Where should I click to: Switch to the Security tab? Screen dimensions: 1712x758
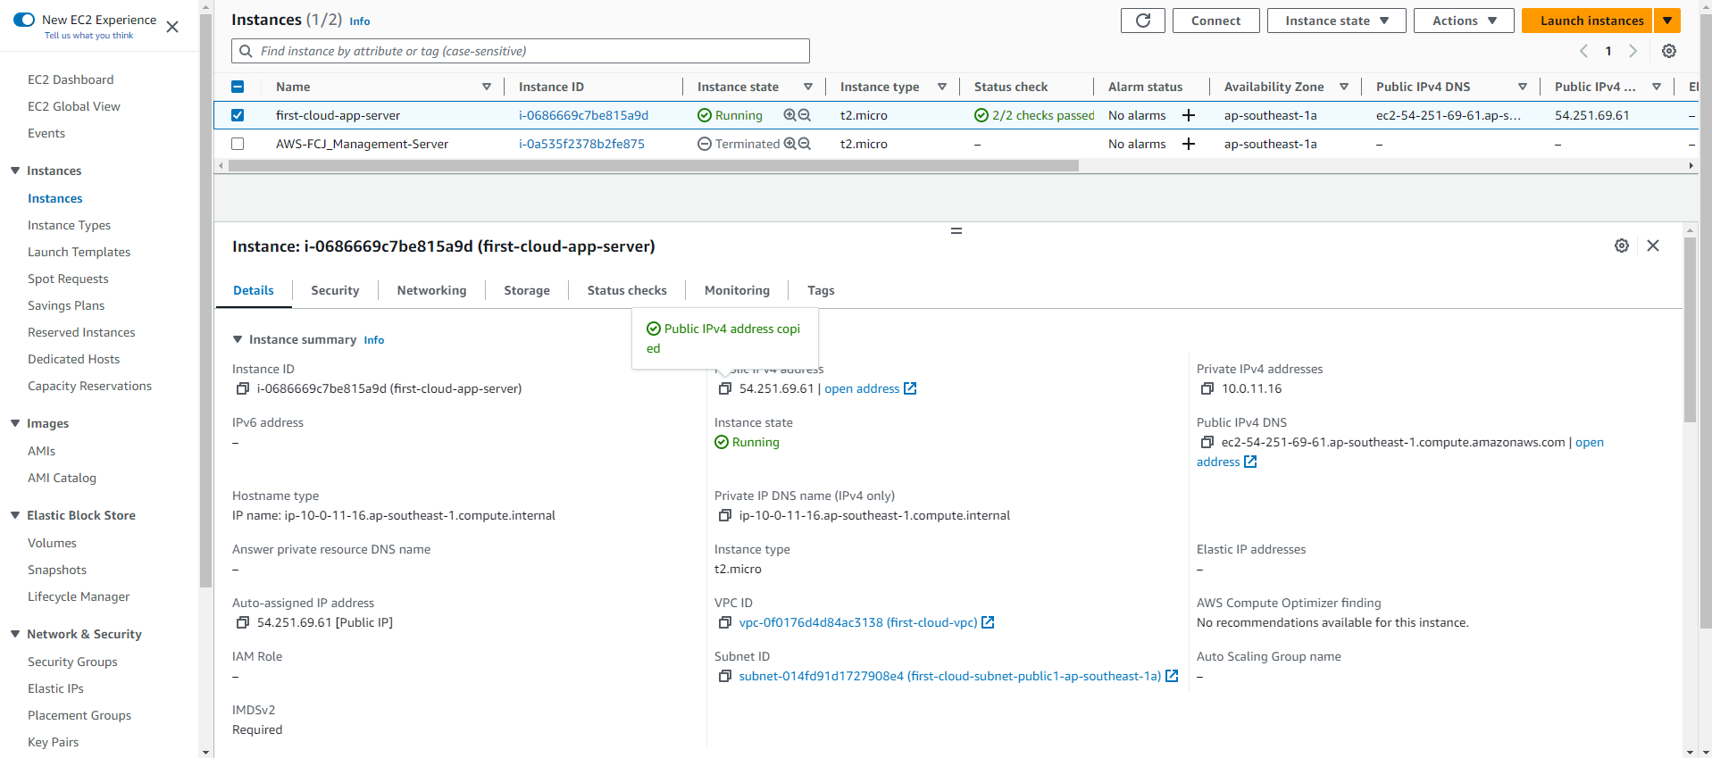335,290
